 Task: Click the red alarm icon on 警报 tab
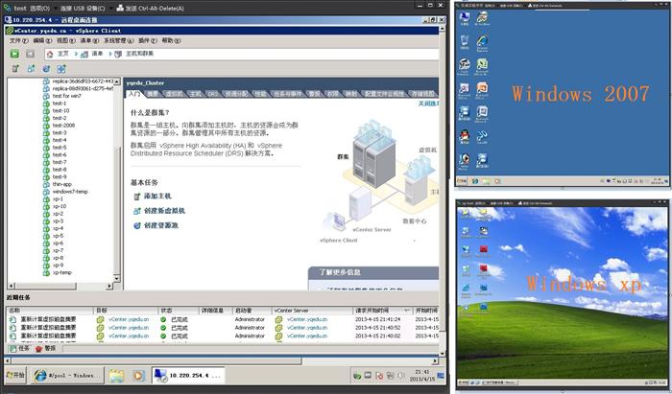tap(39, 349)
